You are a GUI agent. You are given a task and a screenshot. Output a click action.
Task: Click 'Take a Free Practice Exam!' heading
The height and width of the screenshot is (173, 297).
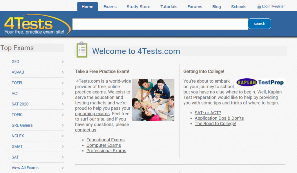coord(102,71)
